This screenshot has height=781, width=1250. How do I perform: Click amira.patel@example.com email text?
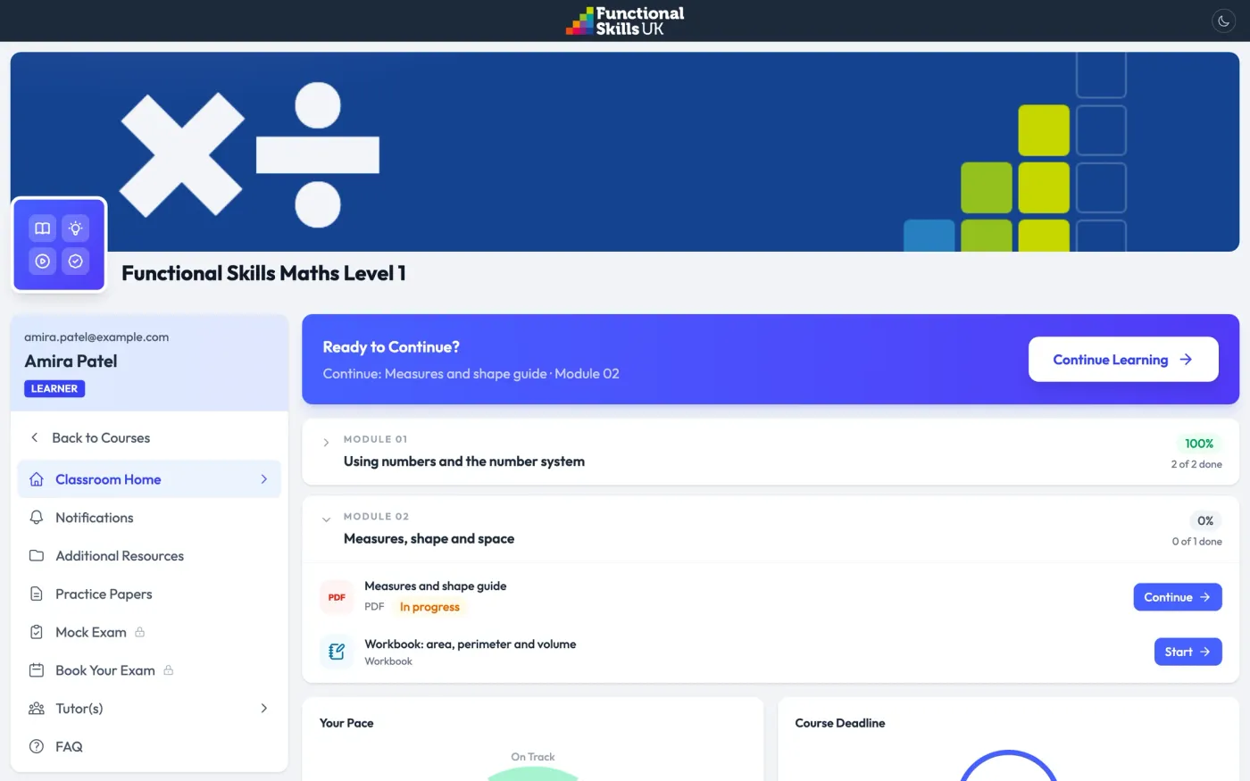pos(96,337)
